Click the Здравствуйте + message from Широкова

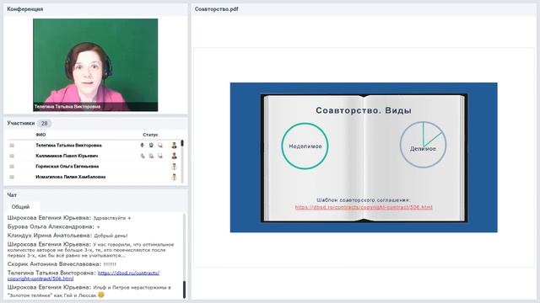[x=69, y=218]
